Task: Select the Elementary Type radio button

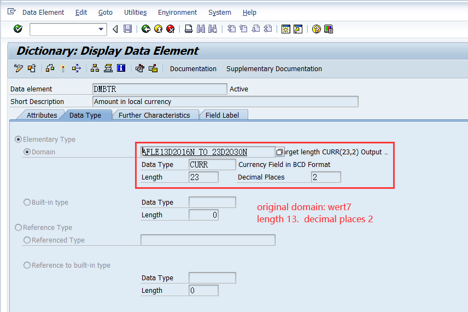Action: [x=18, y=139]
